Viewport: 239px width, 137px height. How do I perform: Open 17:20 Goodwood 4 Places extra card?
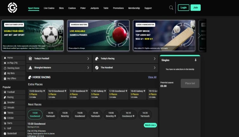79,94
